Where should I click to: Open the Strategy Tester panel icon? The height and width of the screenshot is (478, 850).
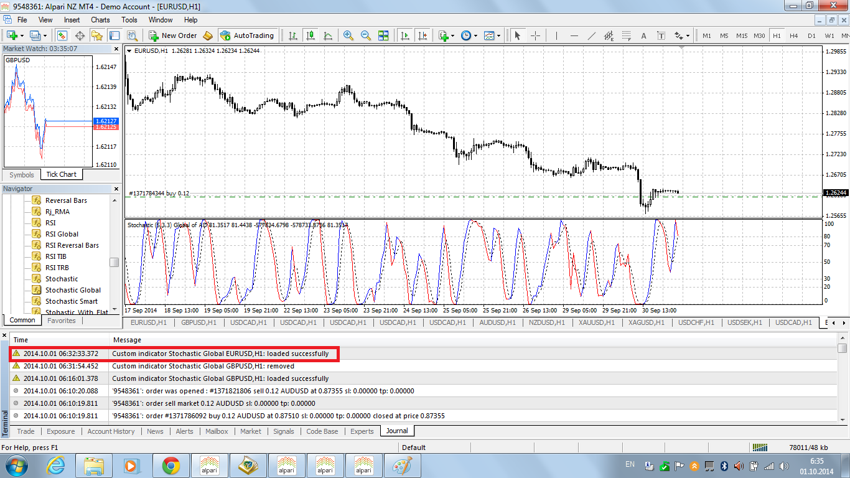[132, 35]
